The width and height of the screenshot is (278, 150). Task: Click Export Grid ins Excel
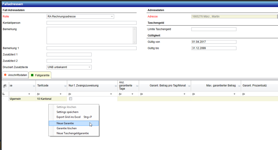pos(69,117)
